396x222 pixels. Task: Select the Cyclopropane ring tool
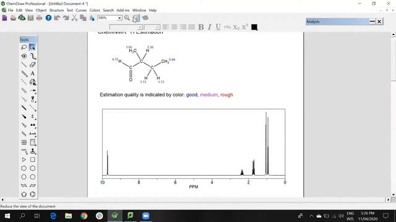pos(24,160)
